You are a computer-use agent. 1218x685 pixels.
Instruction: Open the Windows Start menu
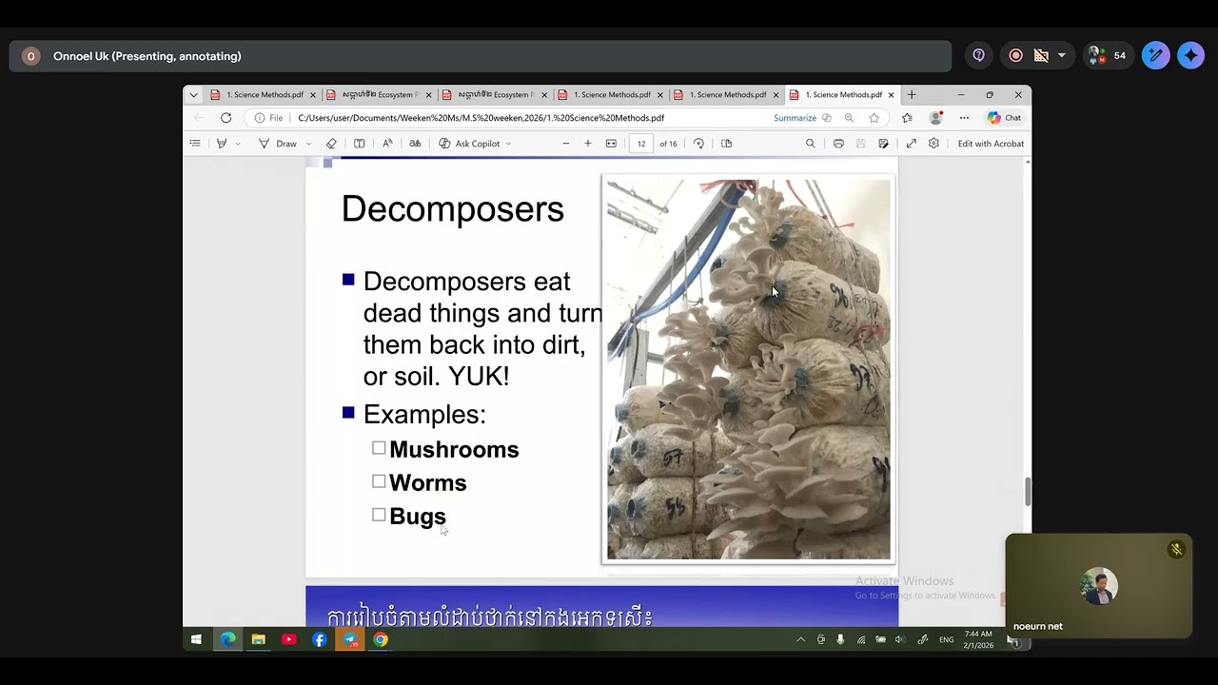pos(196,639)
